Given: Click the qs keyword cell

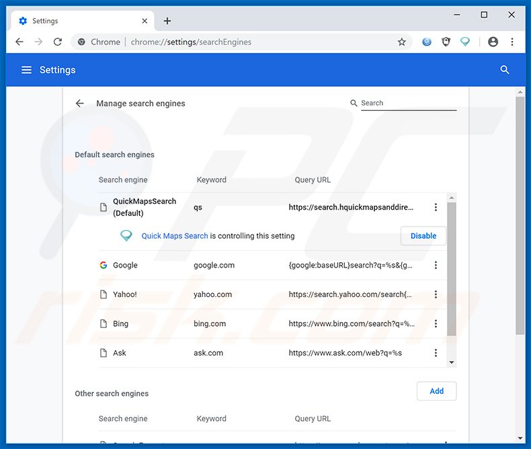Looking at the screenshot, I should pyautogui.click(x=198, y=207).
